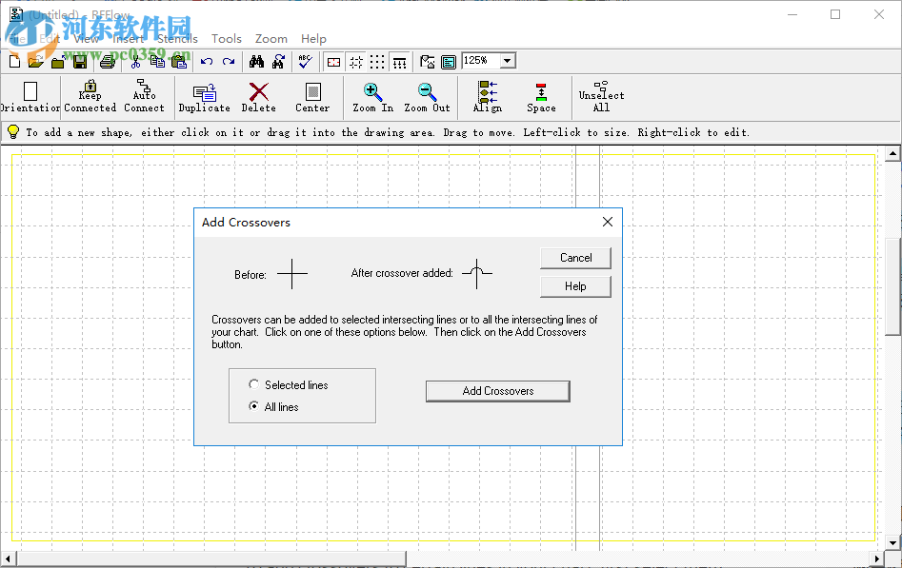
Task: Click the spell check ABC icon
Action: (x=305, y=62)
